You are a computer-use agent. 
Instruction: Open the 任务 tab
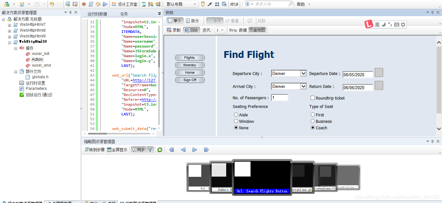tap(124, 14)
